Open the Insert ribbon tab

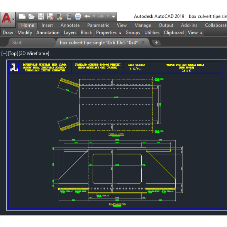coord(47,25)
